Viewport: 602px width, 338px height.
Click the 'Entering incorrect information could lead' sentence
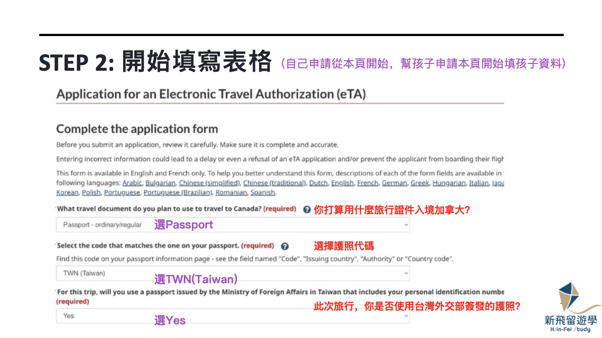click(x=280, y=159)
